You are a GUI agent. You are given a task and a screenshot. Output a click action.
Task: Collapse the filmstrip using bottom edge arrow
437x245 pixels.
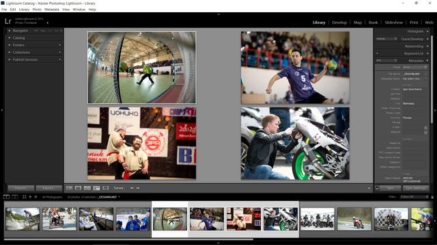pyautogui.click(x=218, y=243)
